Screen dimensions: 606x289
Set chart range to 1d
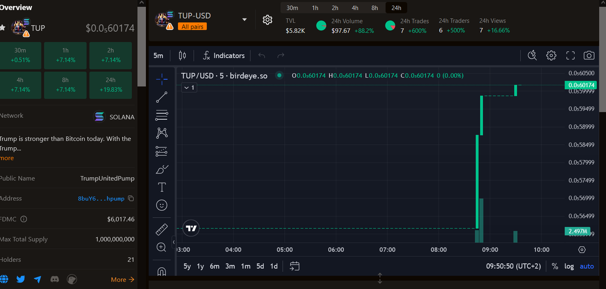pyautogui.click(x=274, y=266)
